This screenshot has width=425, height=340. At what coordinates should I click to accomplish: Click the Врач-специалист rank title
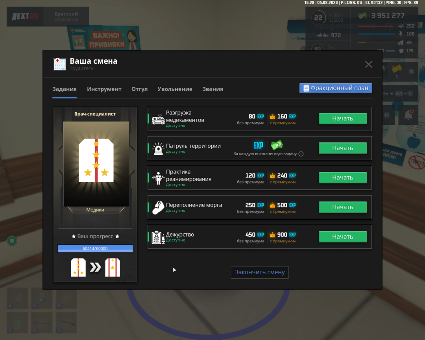point(95,114)
